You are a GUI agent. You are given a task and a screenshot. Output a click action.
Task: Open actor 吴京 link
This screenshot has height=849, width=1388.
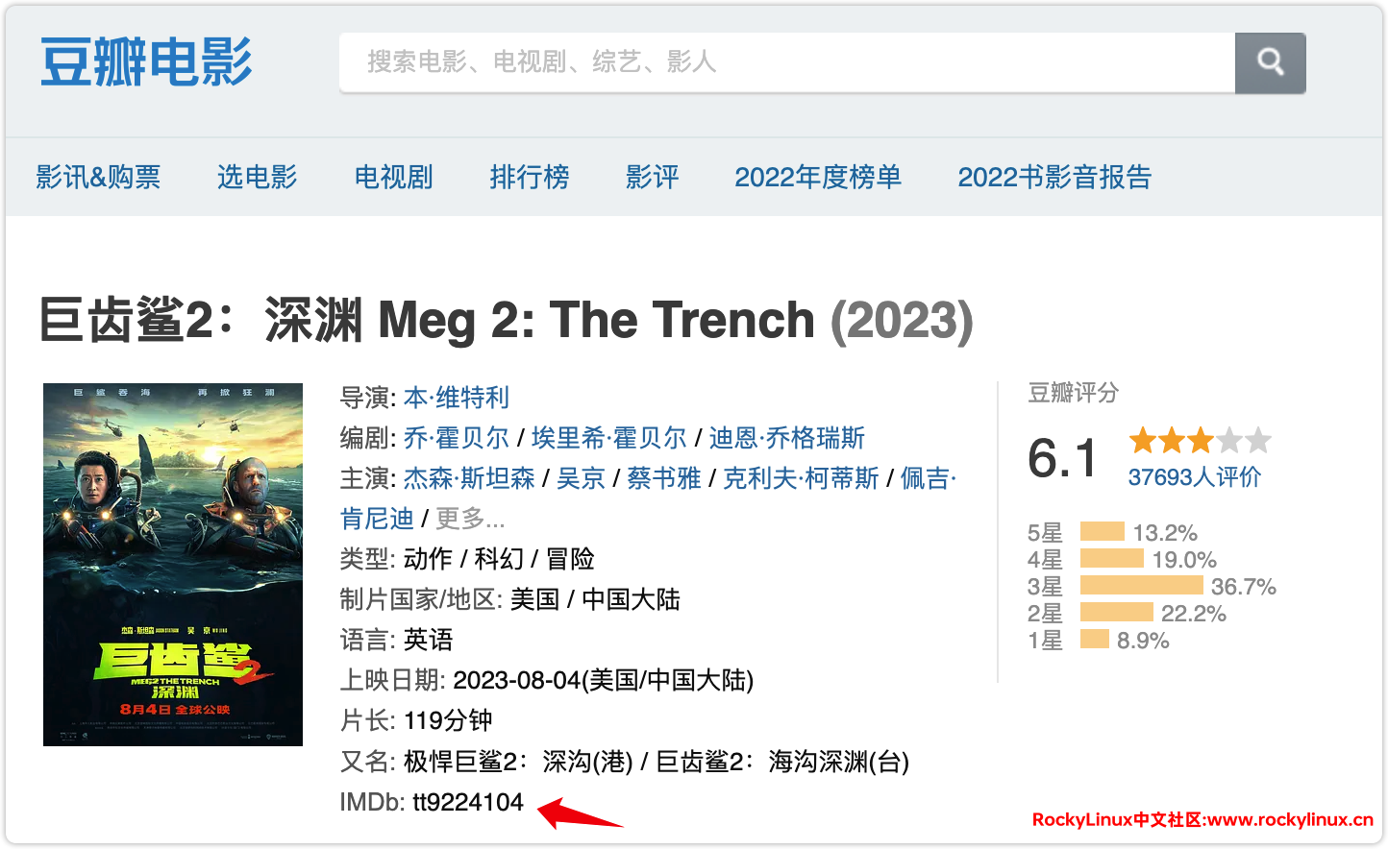pyautogui.click(x=581, y=478)
